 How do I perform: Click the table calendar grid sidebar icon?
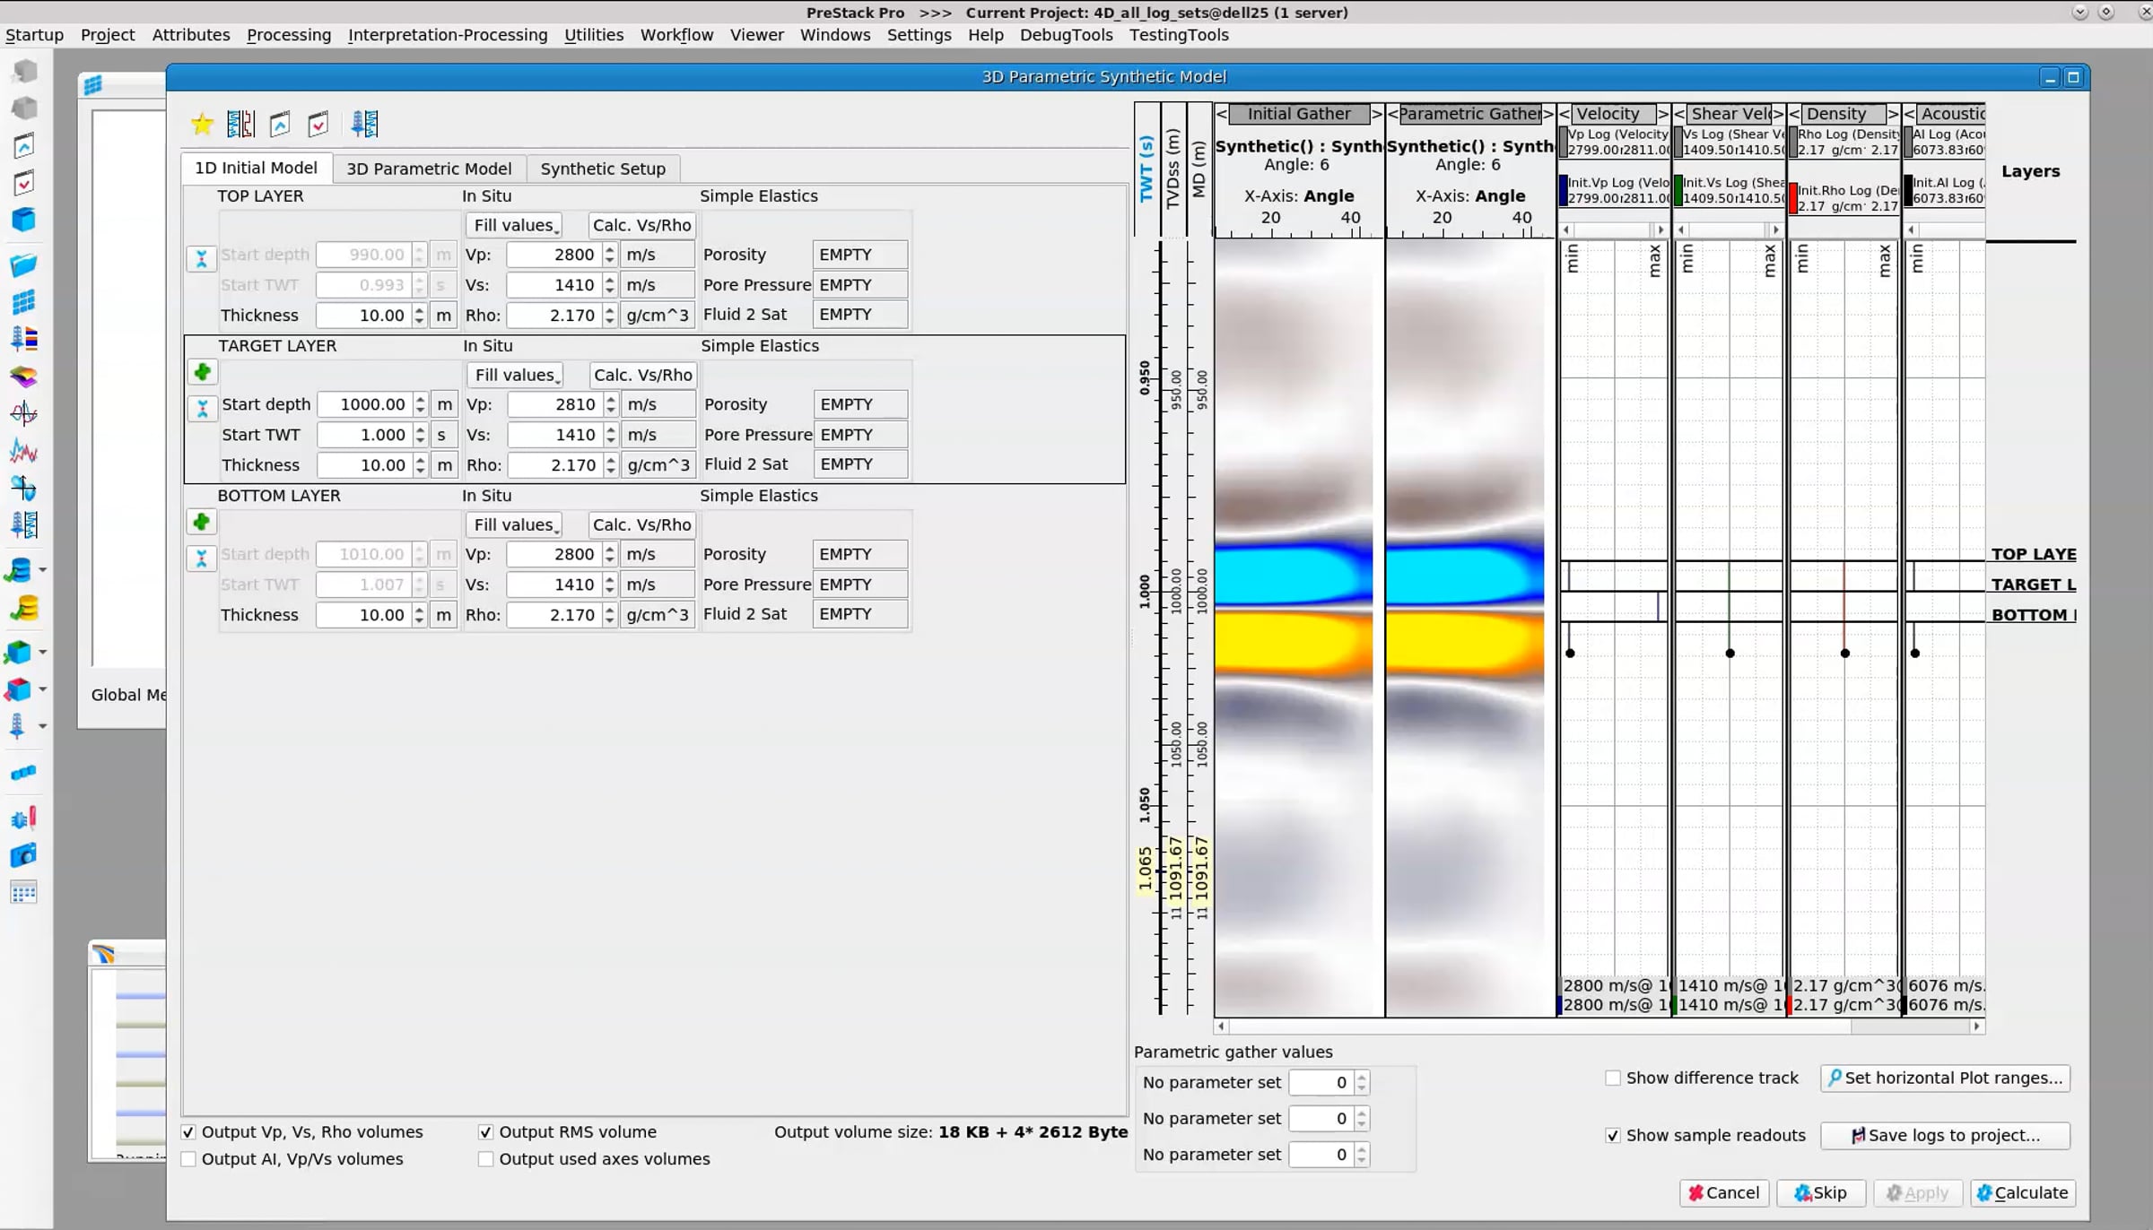click(23, 893)
